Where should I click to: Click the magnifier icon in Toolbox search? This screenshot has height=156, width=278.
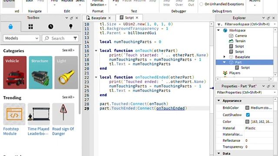[46, 38]
